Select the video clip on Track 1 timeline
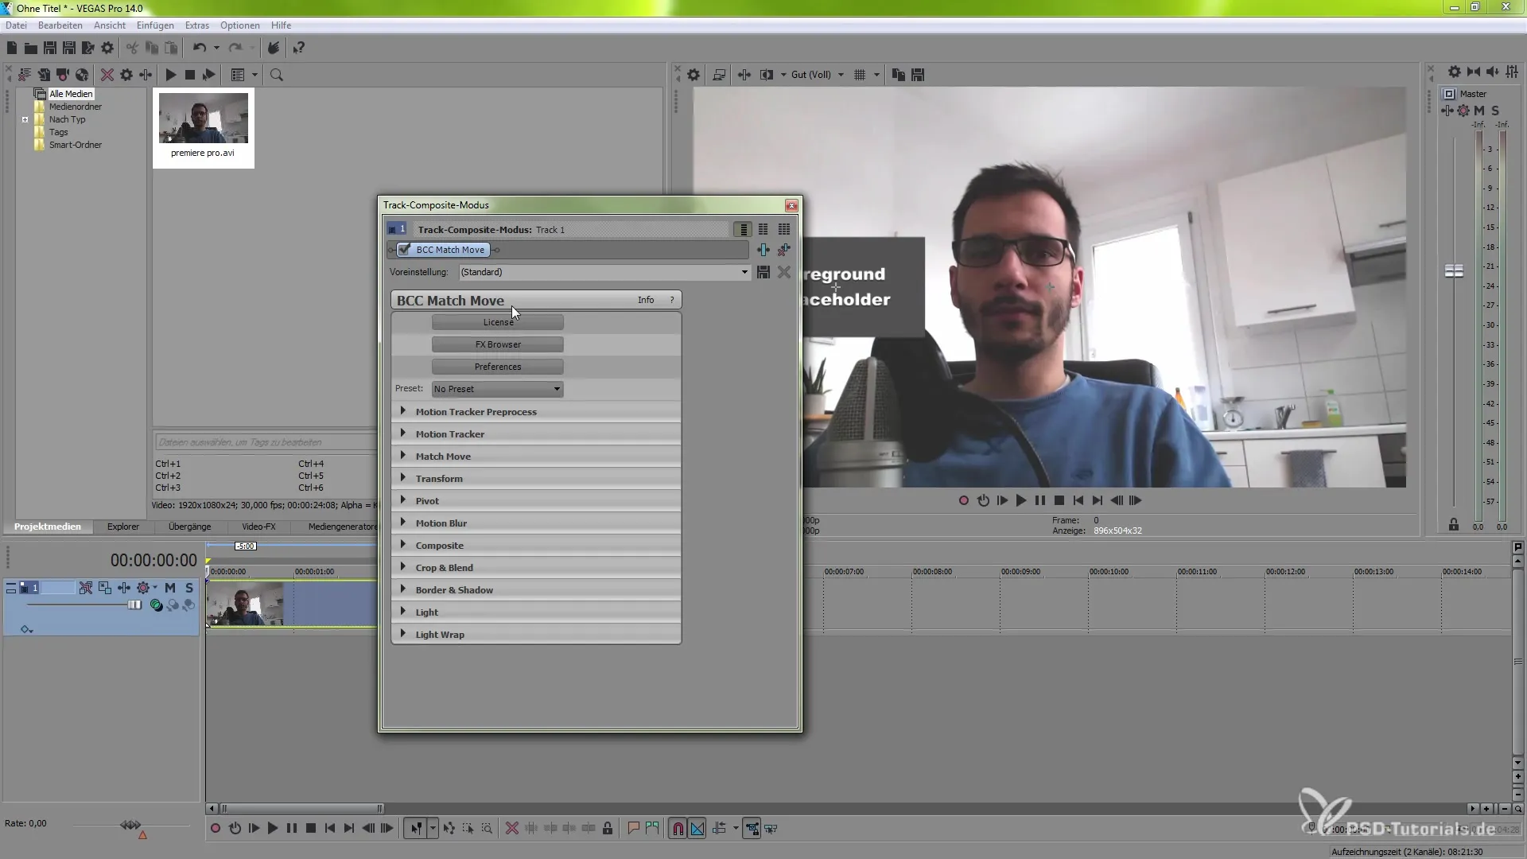Viewport: 1527px width, 859px height. click(x=290, y=603)
